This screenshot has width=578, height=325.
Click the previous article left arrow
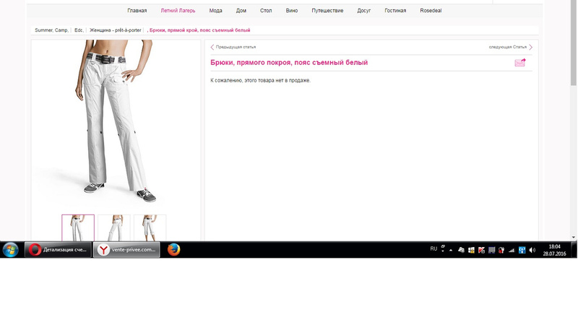(212, 47)
